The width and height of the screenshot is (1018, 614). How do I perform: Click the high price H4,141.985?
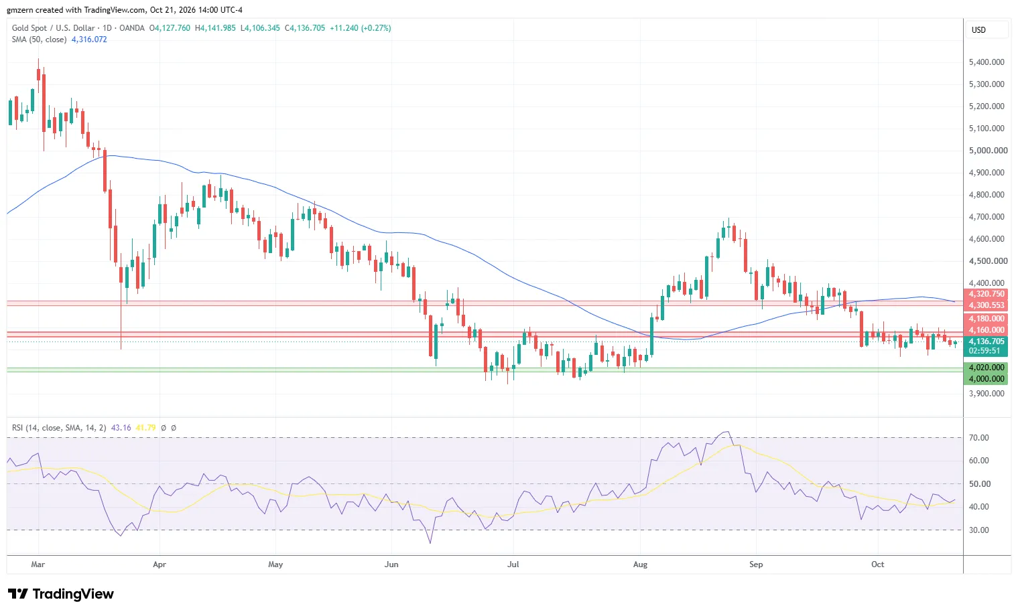215,28
